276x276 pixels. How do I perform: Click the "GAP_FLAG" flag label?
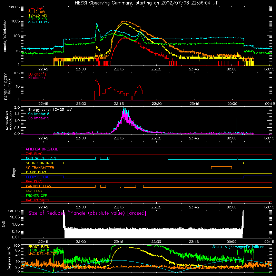click(x=34, y=154)
